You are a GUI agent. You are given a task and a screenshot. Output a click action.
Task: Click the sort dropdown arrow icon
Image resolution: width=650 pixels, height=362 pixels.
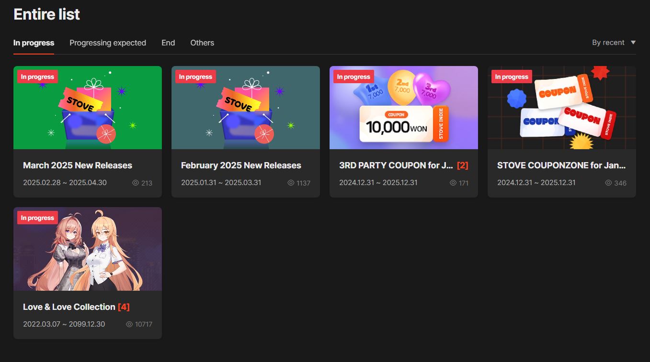pyautogui.click(x=633, y=43)
